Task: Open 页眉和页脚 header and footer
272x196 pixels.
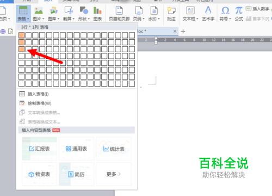Action: [119, 13]
